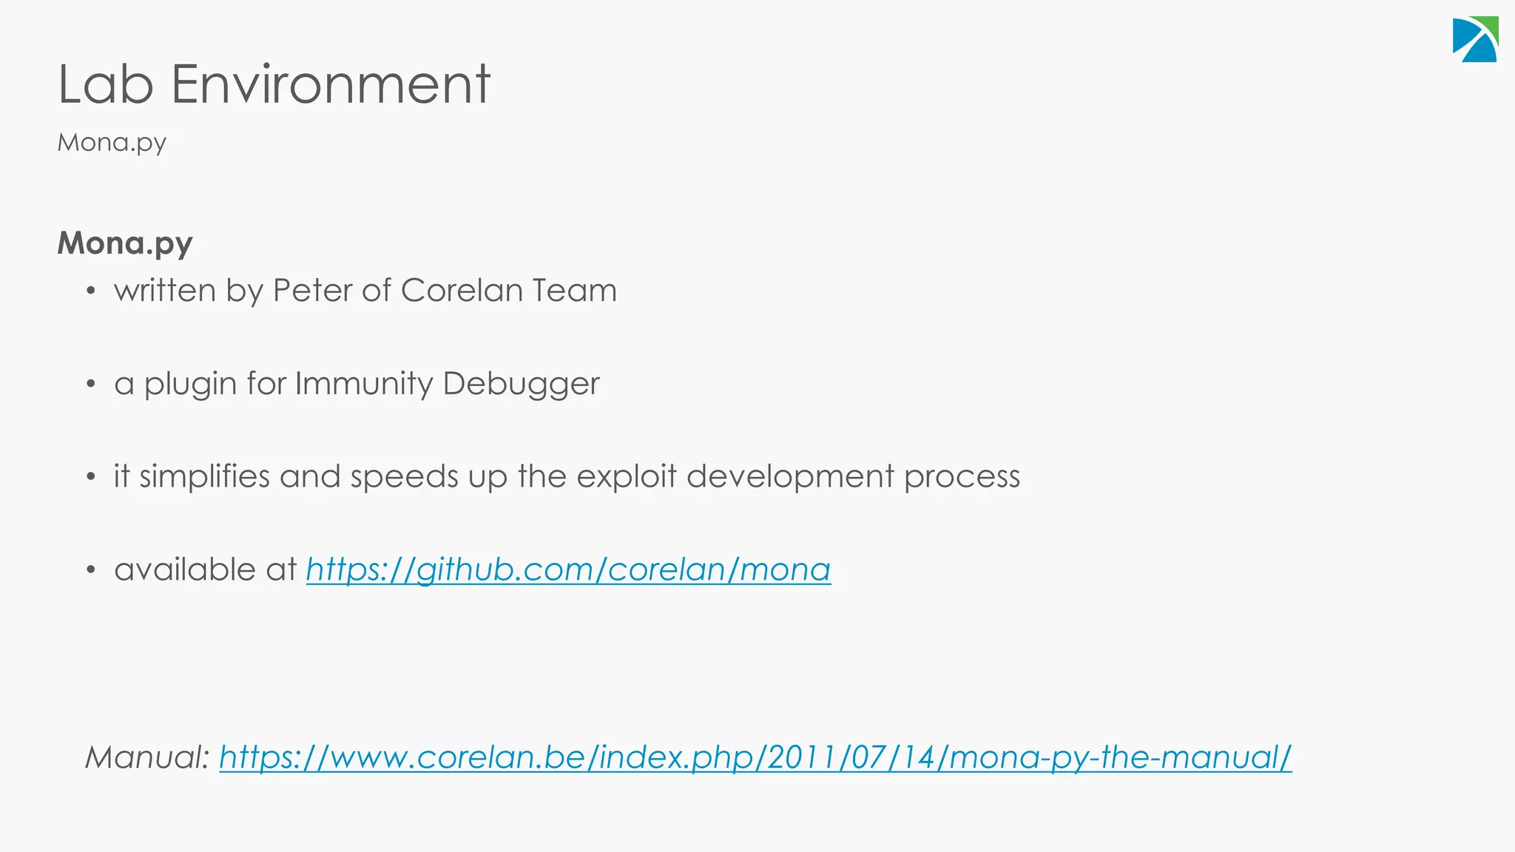This screenshot has height=852, width=1515.
Task: Open the github.com/corelan/mona link
Action: (568, 570)
